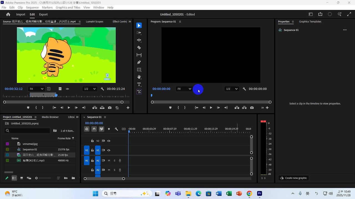Open Program monitor Fit zoom dropdown

tap(184, 89)
